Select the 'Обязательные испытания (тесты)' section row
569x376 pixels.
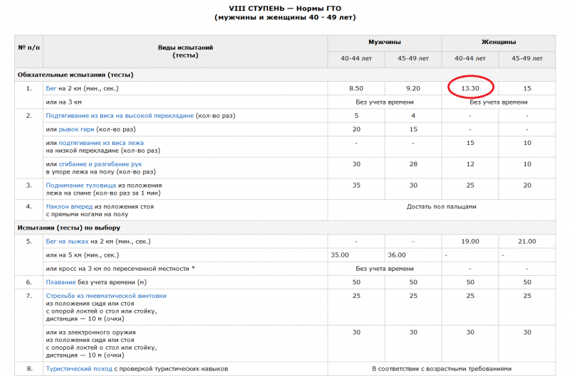75,74
